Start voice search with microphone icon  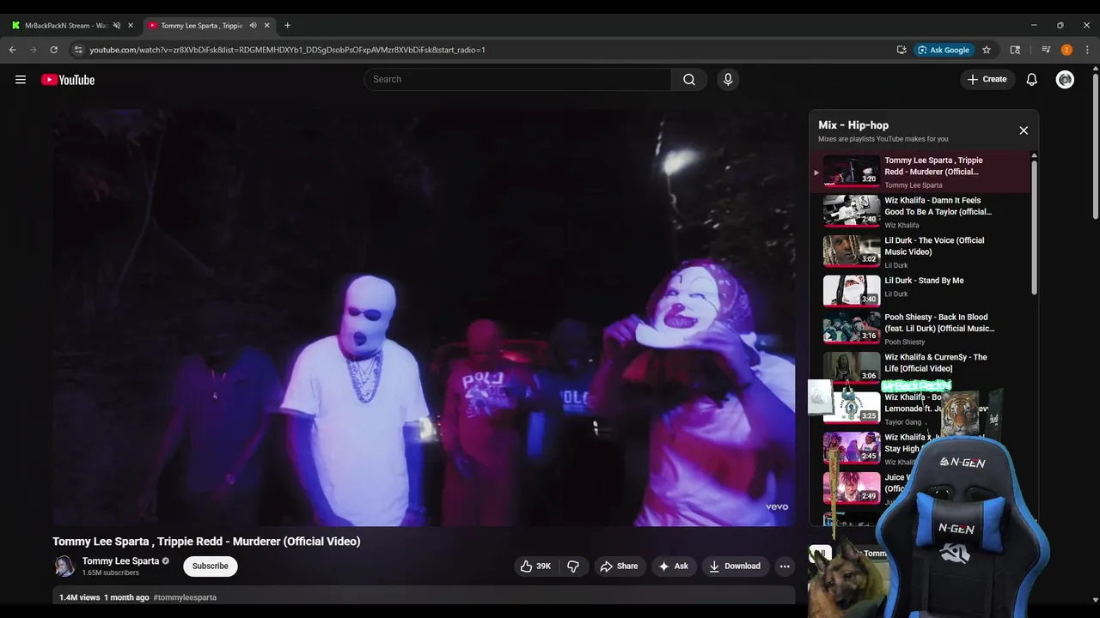click(x=728, y=80)
